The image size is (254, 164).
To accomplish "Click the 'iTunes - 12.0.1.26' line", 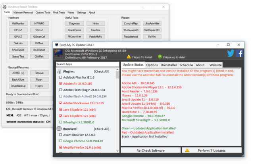I will [135, 96].
